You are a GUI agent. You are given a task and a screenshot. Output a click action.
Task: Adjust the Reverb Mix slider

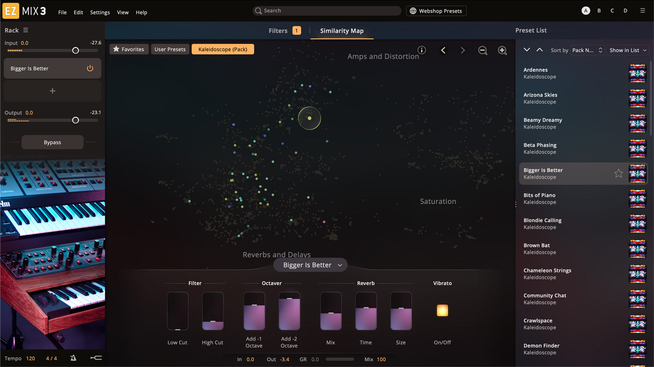point(331,311)
